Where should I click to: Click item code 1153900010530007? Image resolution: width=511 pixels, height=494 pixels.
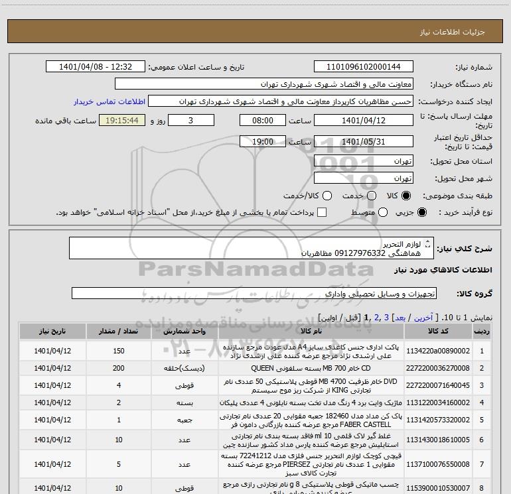(x=438, y=488)
